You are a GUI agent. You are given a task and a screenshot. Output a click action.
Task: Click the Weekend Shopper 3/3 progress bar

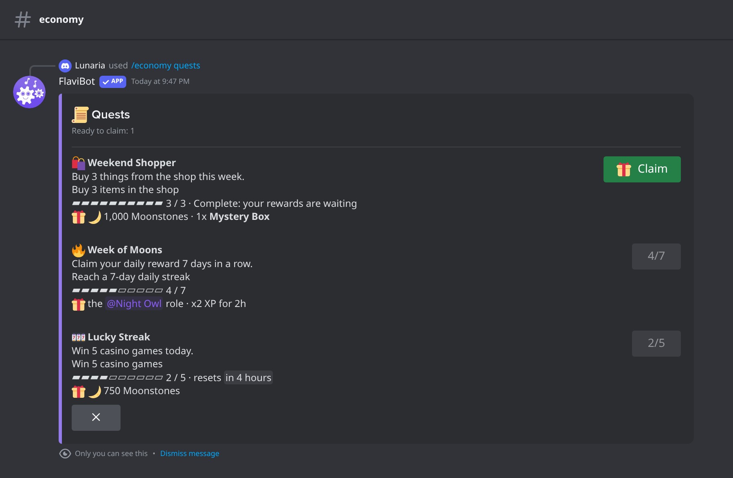pos(118,203)
